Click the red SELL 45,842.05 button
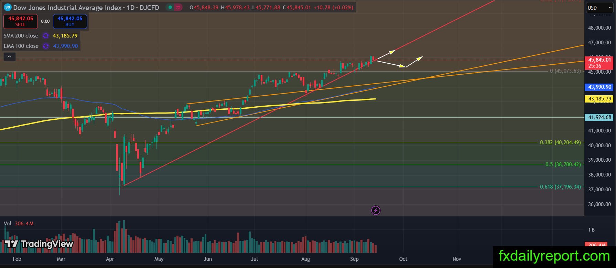 coord(21,21)
